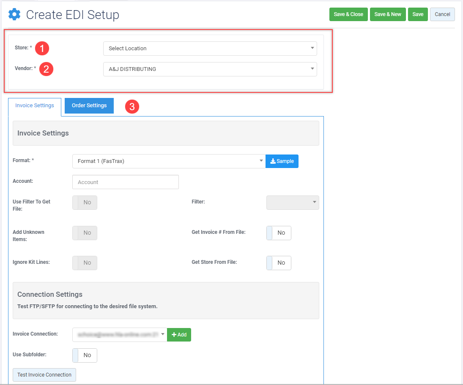The image size is (463, 385).
Task: Open the Invoice Connection dropdown
Action: [x=119, y=335]
